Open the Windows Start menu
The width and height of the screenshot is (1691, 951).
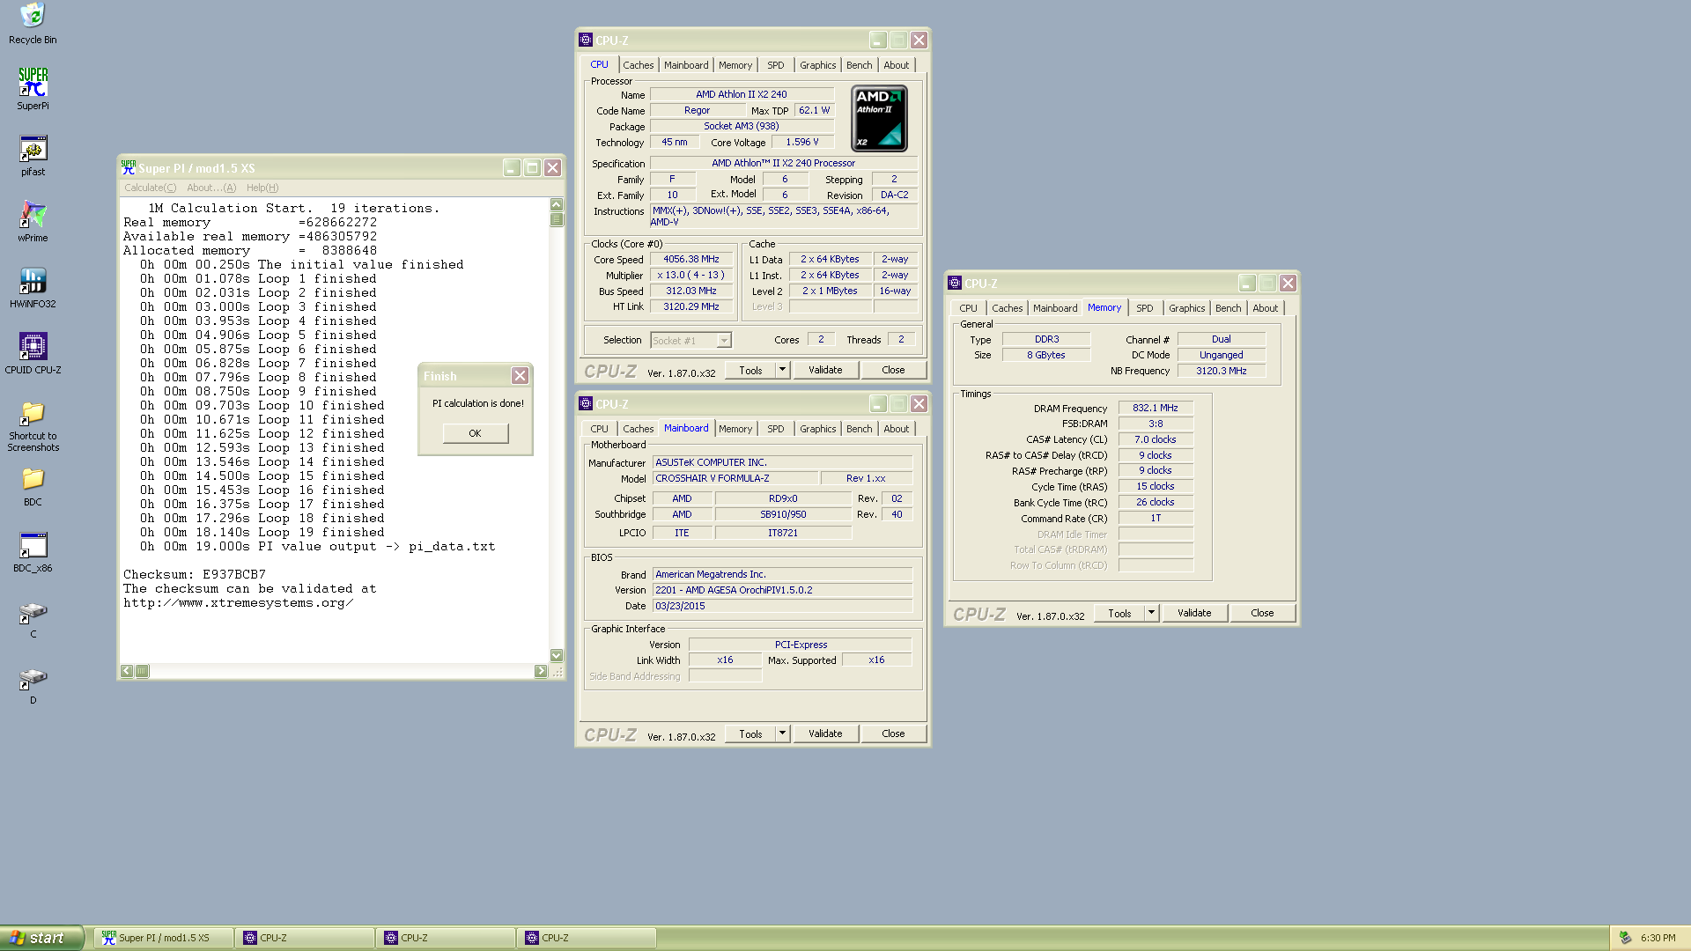pyautogui.click(x=41, y=938)
